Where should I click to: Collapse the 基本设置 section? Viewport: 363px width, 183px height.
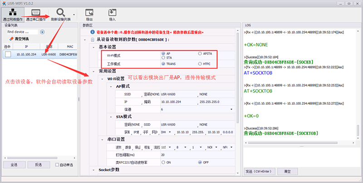click(x=93, y=47)
